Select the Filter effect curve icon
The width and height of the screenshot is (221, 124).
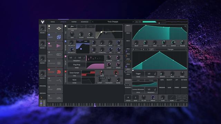[x=59, y=81]
